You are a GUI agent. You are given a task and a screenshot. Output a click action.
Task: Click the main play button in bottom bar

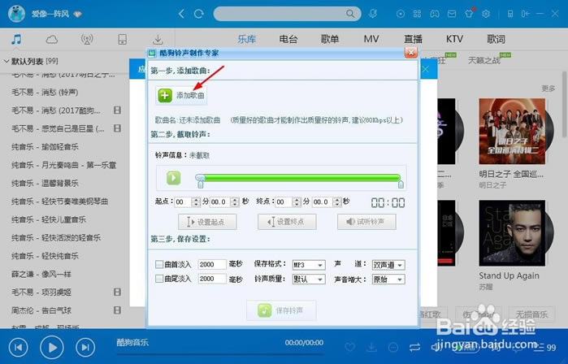[52, 347]
